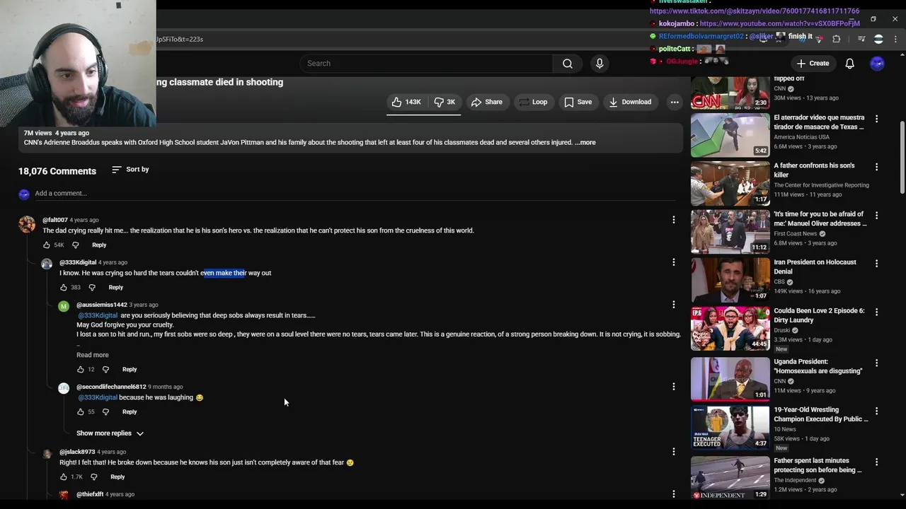Viewport: 906px width, 509px height.
Task: Open options for @jslack8973's reply
Action: coord(674,452)
